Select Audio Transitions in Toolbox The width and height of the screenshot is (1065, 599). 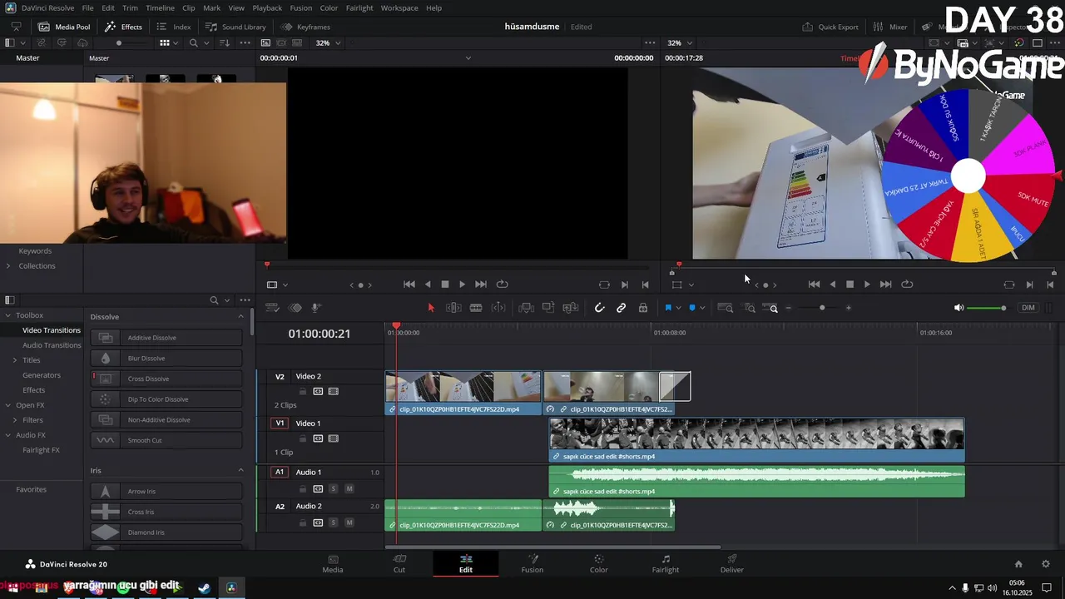coord(52,345)
